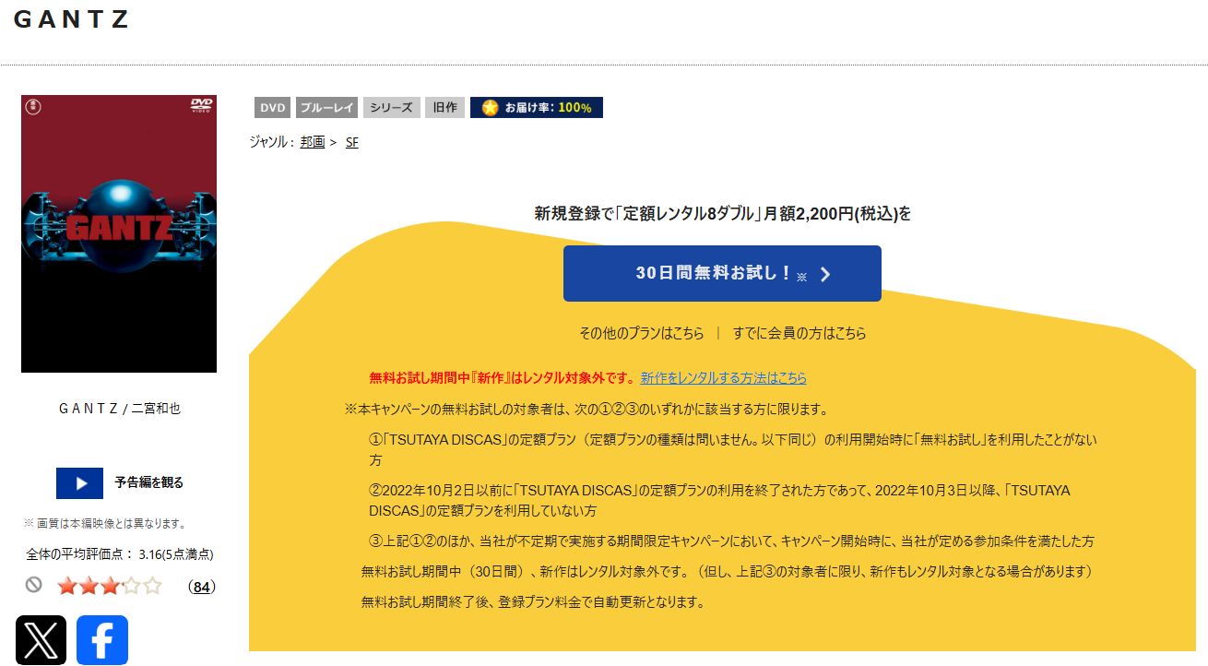Click the first rating star
1208x666 pixels.
pyautogui.click(x=67, y=586)
